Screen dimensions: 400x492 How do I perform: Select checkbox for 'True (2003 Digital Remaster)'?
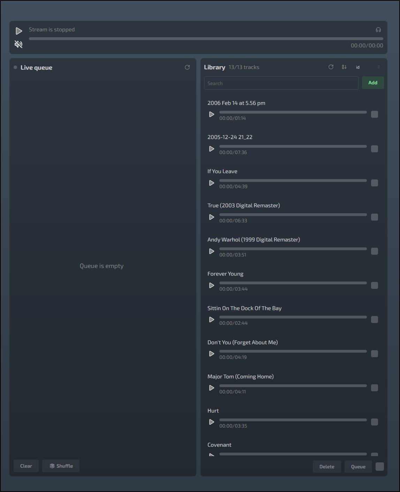[x=375, y=217]
